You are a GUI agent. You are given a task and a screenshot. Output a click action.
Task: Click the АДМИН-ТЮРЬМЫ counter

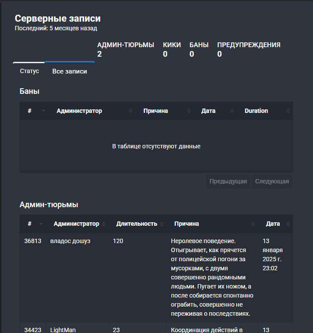click(x=126, y=49)
